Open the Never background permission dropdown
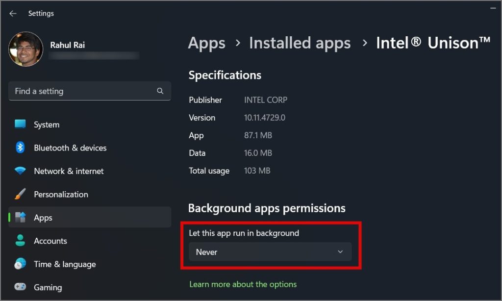Image resolution: width=502 pixels, height=301 pixels. click(x=270, y=252)
